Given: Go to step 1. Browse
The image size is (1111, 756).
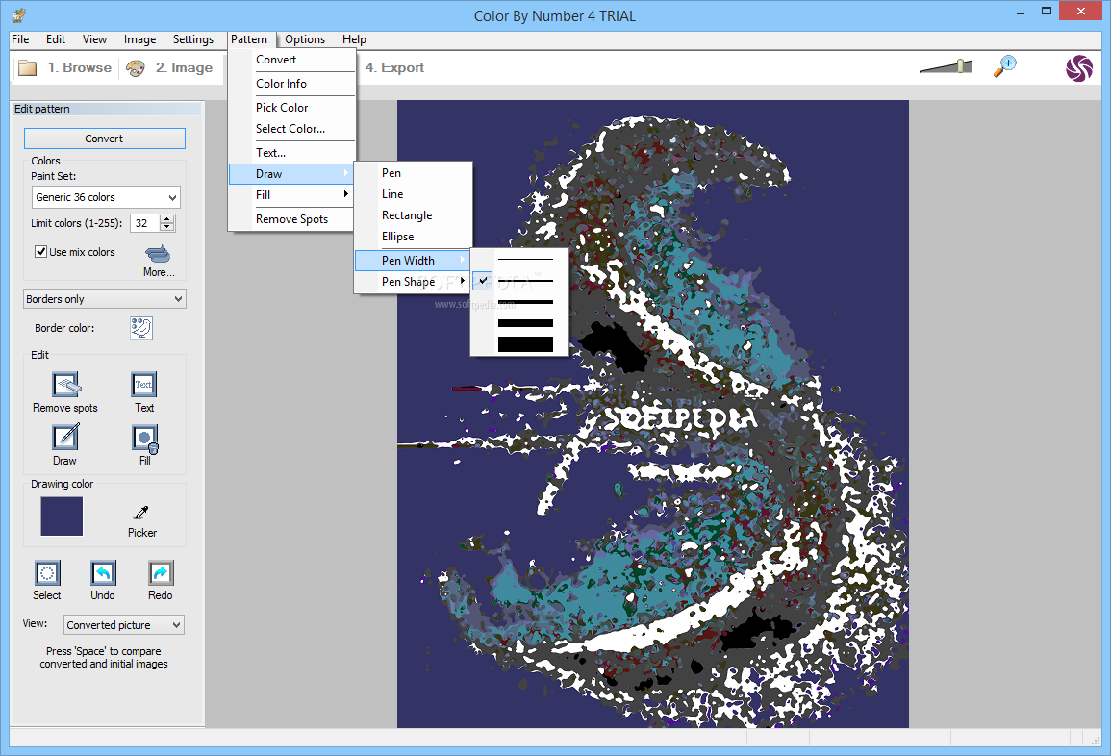Looking at the screenshot, I should [79, 68].
